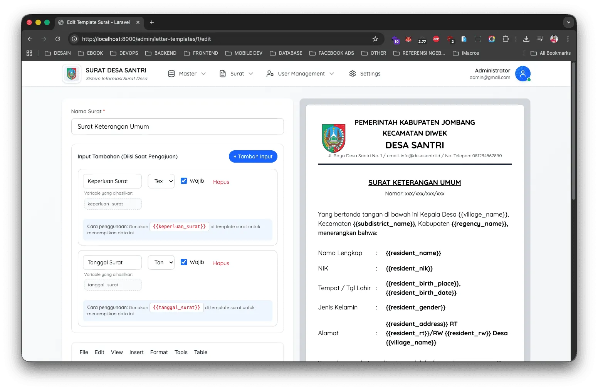Screen dimensions: 598x390
Task: Click the blue Administrator avatar icon
Action: click(522, 74)
